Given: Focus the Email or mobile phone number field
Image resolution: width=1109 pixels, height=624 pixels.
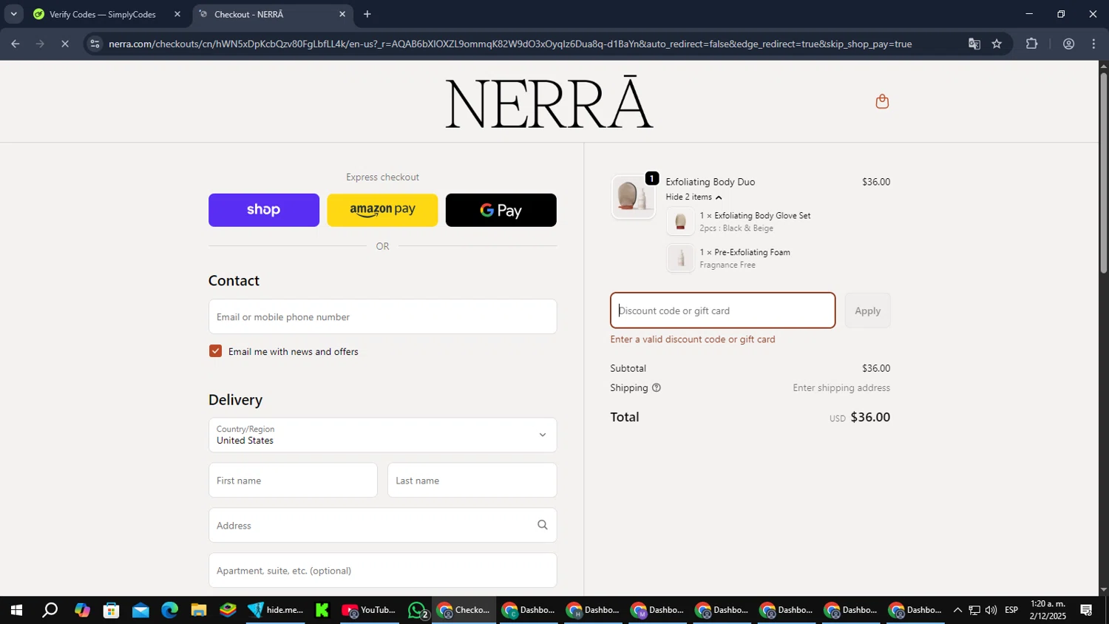Looking at the screenshot, I should 382,316.
